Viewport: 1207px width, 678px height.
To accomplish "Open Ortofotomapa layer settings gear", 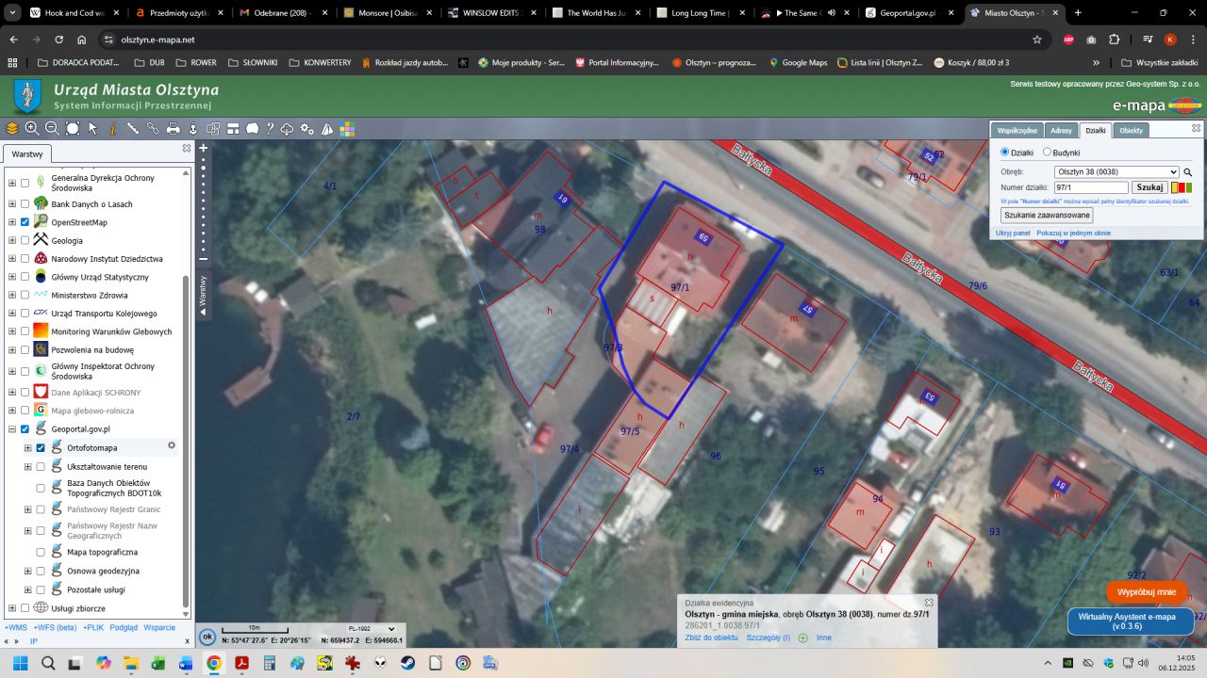I will click(x=172, y=446).
